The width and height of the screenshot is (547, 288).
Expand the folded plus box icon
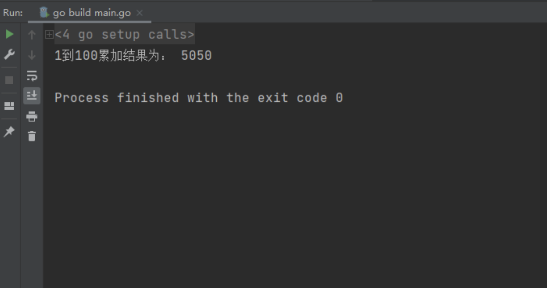click(x=49, y=34)
